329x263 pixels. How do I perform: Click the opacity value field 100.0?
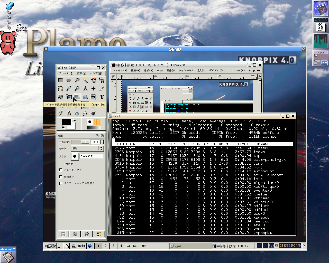(x=95, y=142)
